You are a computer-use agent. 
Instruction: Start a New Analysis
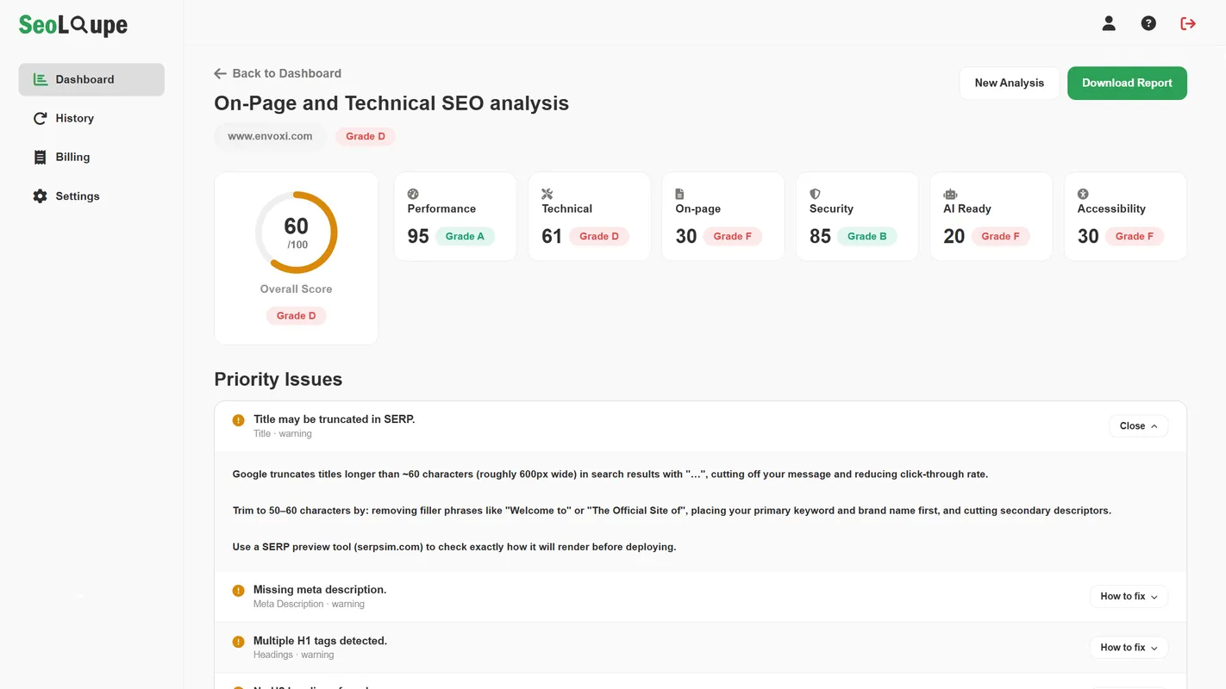[x=1009, y=83]
